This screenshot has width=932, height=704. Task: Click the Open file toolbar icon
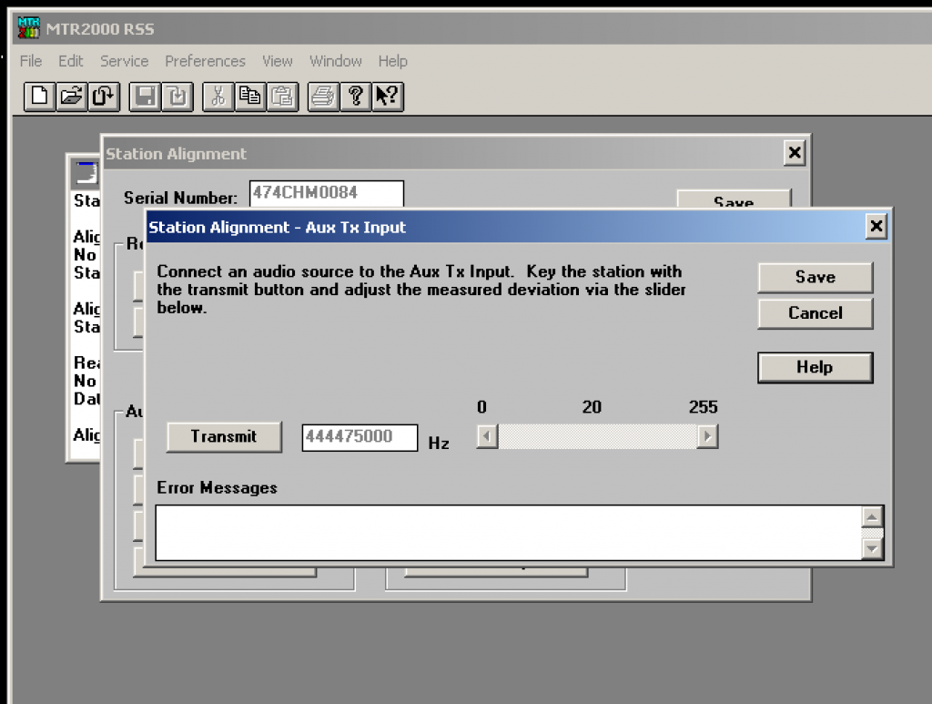[72, 97]
